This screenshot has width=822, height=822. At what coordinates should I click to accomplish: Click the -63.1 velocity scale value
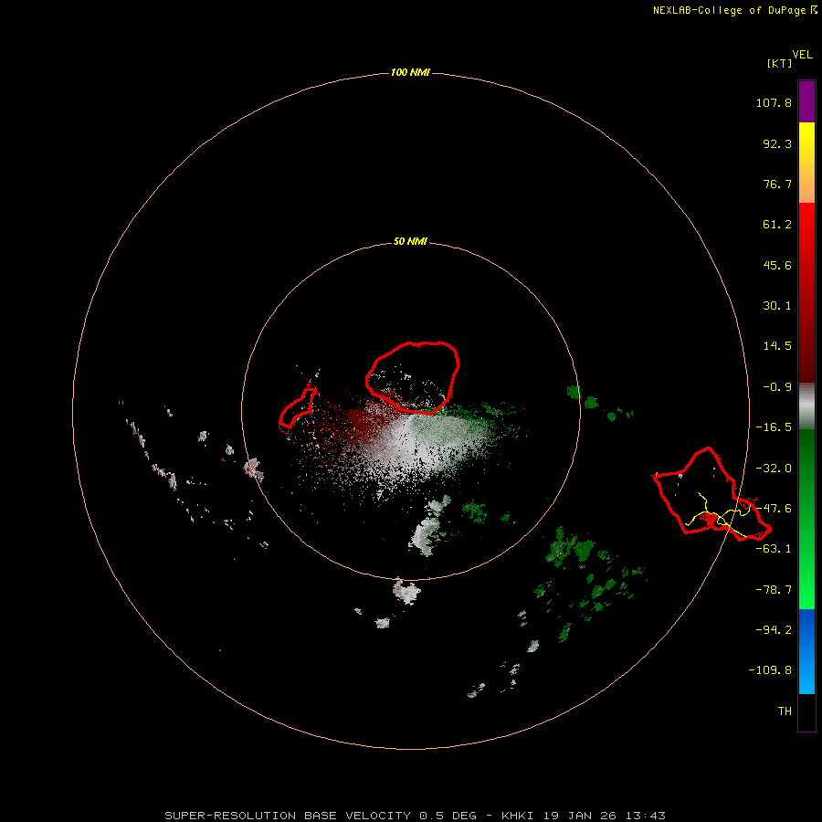coord(774,549)
